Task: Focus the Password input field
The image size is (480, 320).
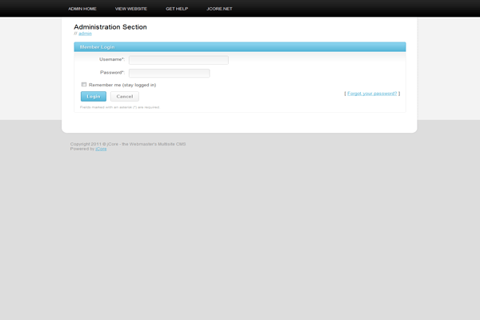Action: coord(169,73)
